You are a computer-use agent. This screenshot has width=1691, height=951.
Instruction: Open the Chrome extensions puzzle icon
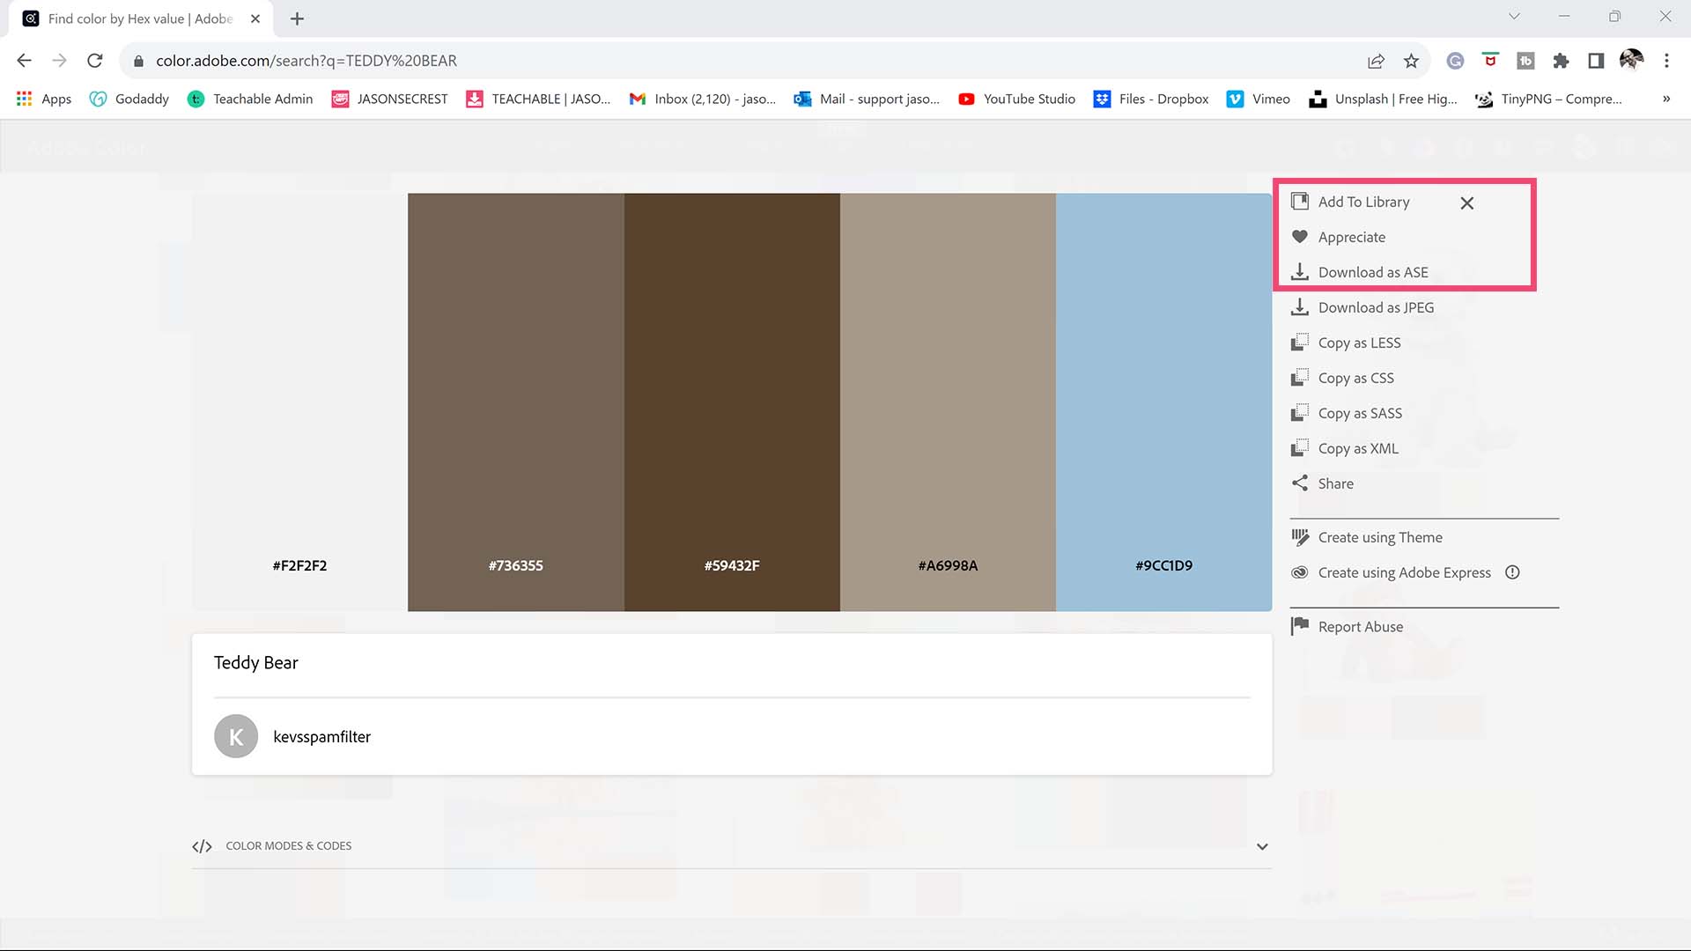1561,61
